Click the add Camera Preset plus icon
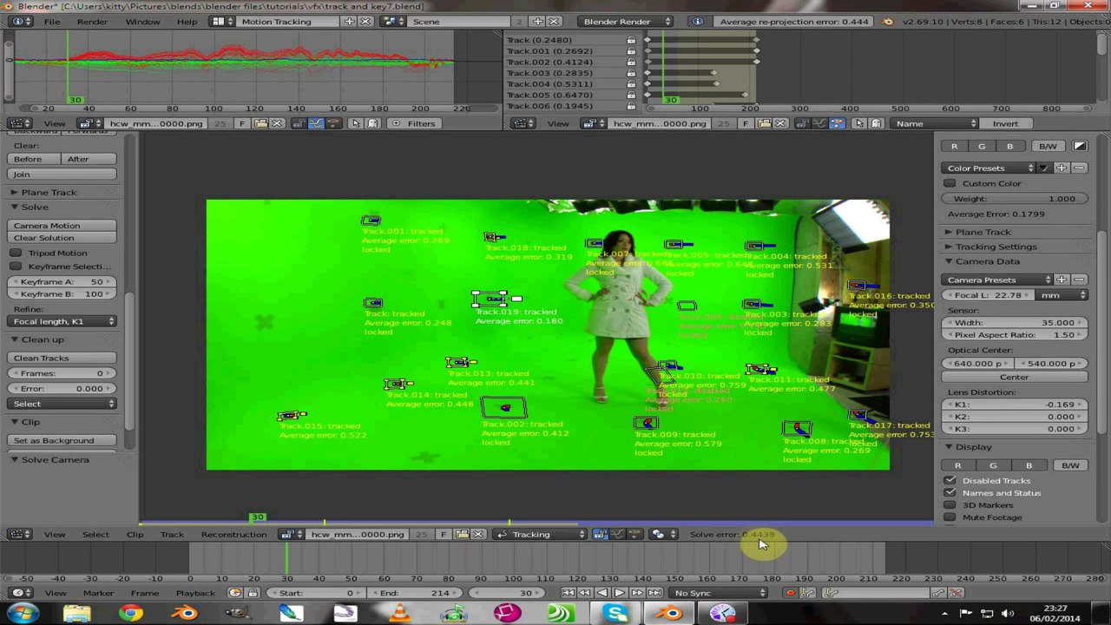This screenshot has width=1111, height=625. coord(1062,280)
